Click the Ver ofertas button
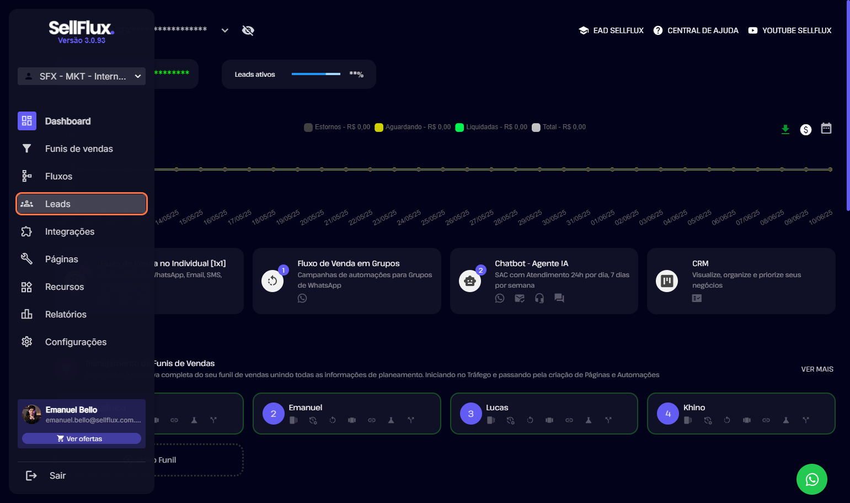Viewport: 850px width, 503px height. (82, 438)
